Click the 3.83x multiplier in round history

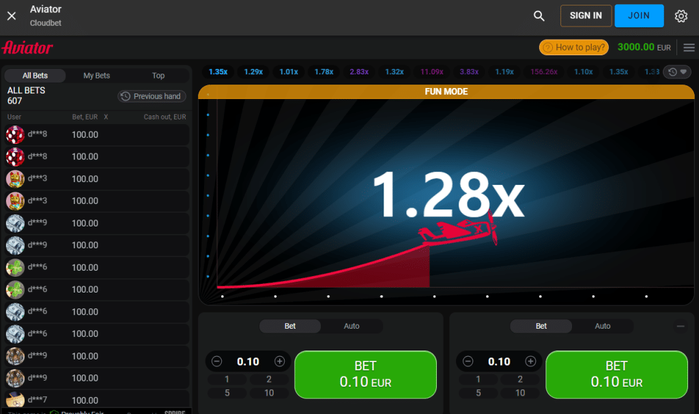[469, 72]
